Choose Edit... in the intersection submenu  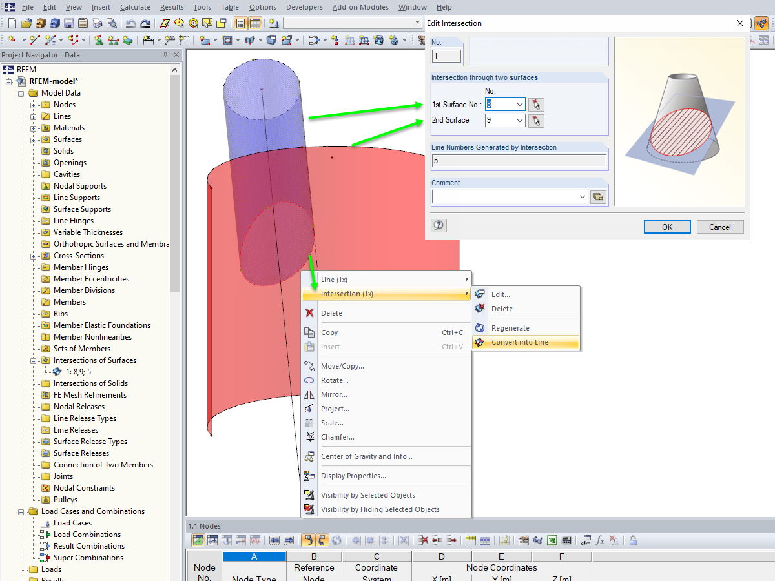526,294
